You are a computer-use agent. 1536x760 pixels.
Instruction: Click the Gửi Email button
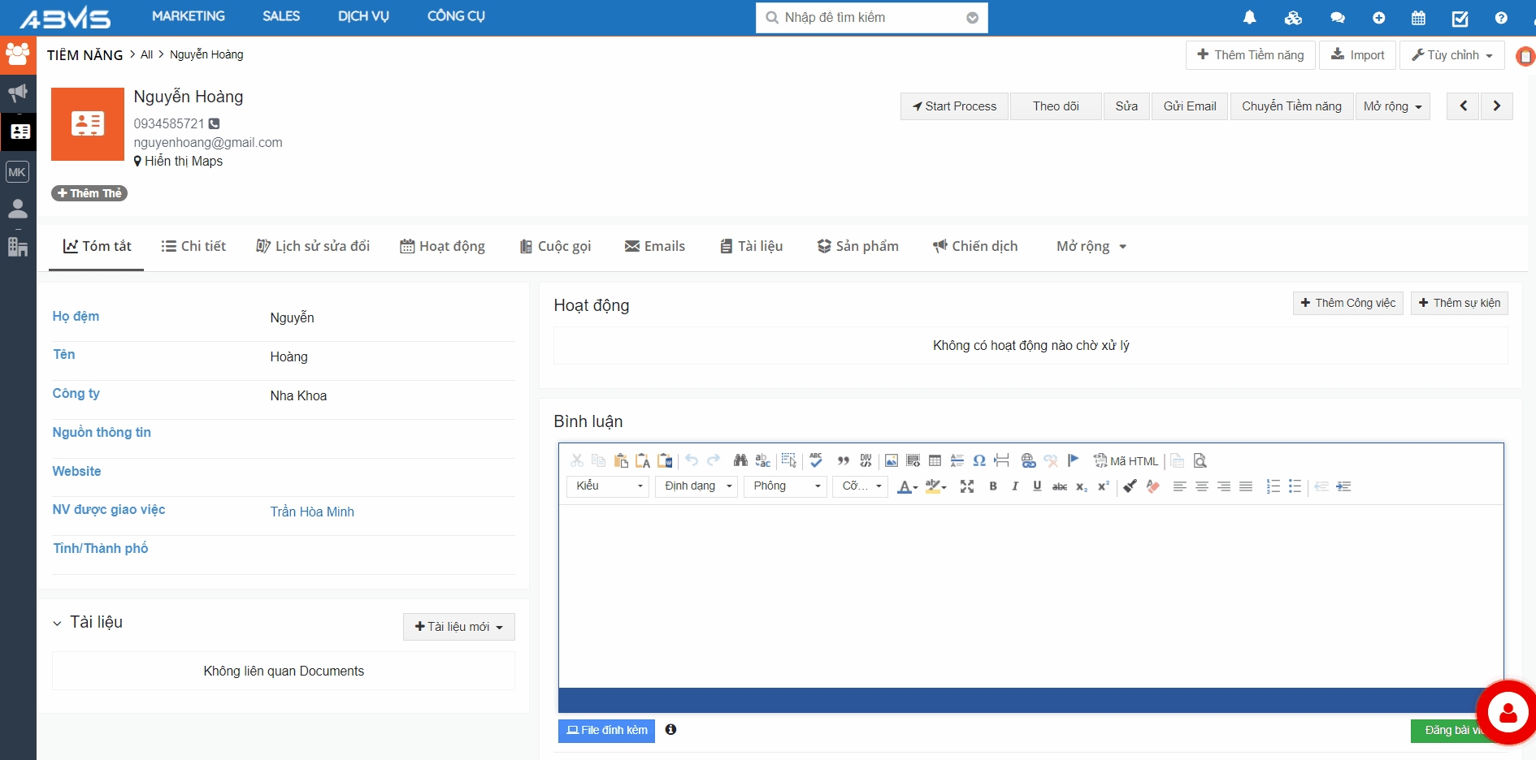pyautogui.click(x=1189, y=106)
